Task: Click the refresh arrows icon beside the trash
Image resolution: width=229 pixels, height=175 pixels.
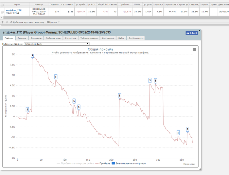Action: click(x=7, y=22)
